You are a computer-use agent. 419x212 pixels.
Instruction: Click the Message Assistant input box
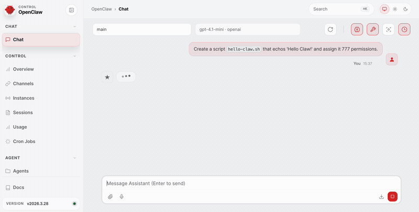point(251,183)
